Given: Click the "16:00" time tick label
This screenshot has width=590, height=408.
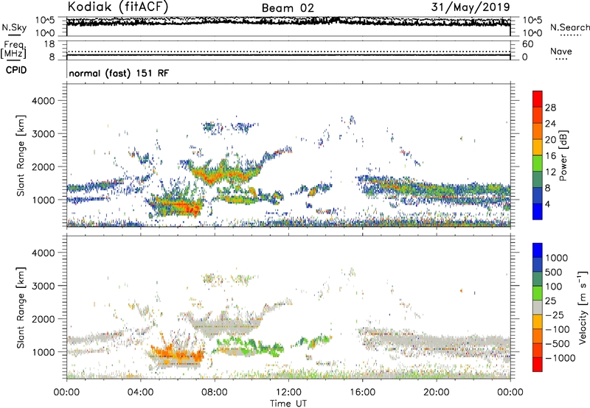Looking at the screenshot, I should click(x=362, y=393).
